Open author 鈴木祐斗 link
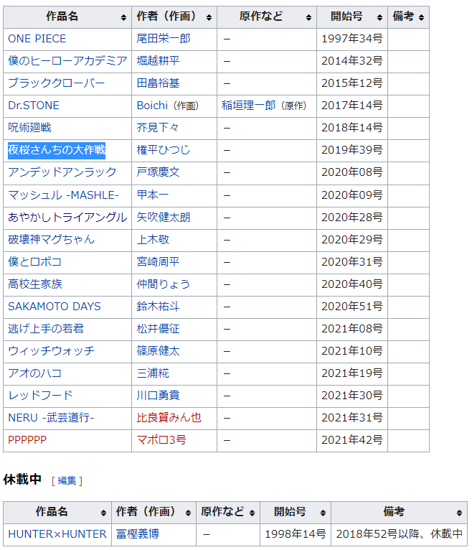Image resolution: width=472 pixels, height=550 pixels. pyautogui.click(x=158, y=307)
